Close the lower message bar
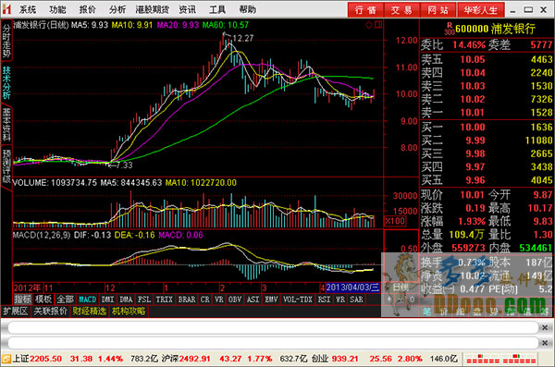This screenshot has width=555, height=367. tap(545, 343)
